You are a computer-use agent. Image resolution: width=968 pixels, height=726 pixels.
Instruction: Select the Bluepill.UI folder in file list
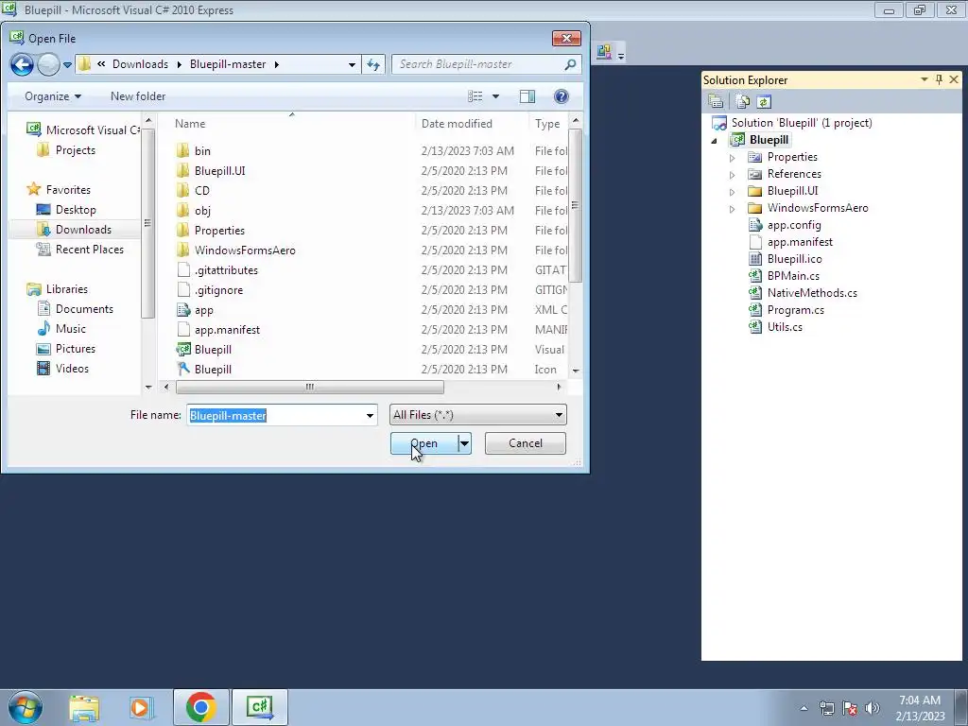[211, 170]
